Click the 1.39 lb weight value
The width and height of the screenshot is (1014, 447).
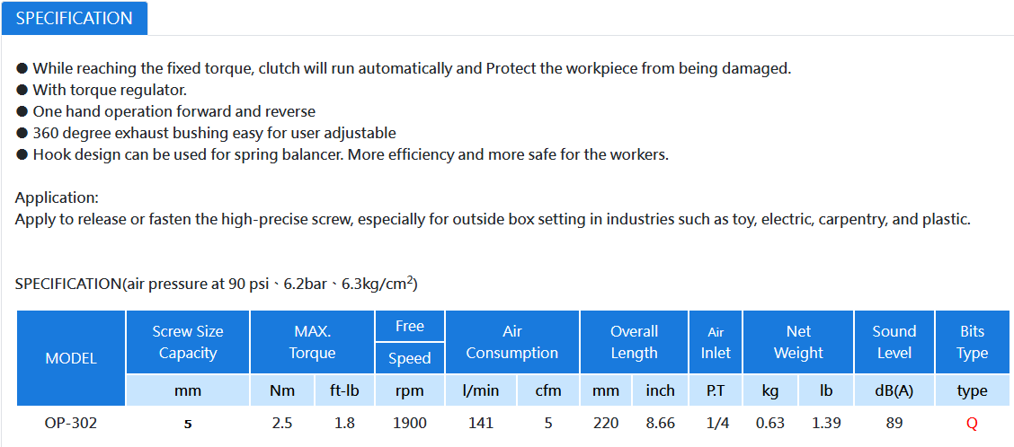[826, 424]
